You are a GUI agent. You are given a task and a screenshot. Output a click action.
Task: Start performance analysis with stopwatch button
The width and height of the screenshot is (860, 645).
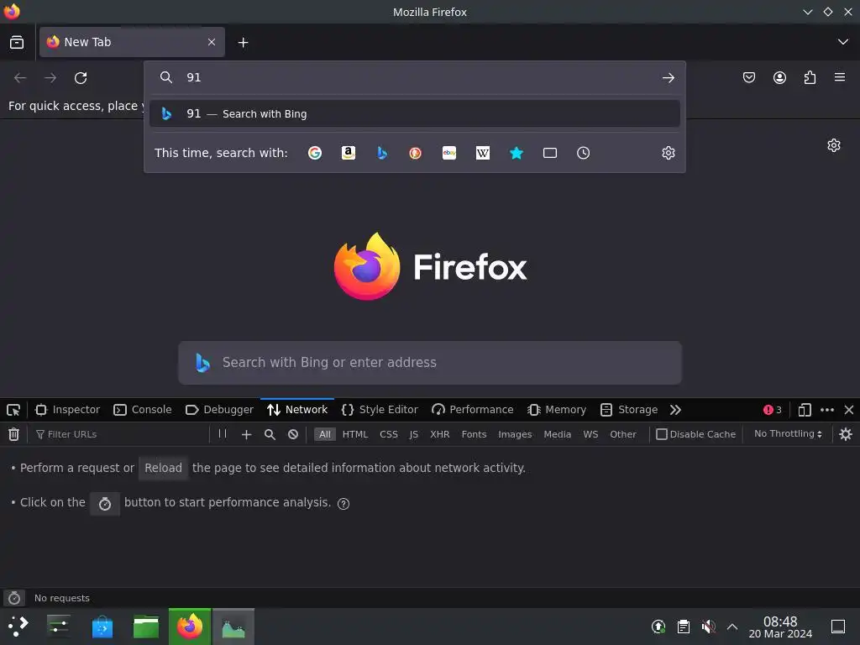105,504
